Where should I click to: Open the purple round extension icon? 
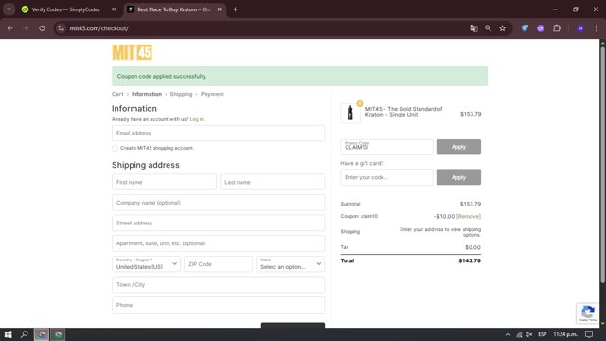click(x=541, y=28)
